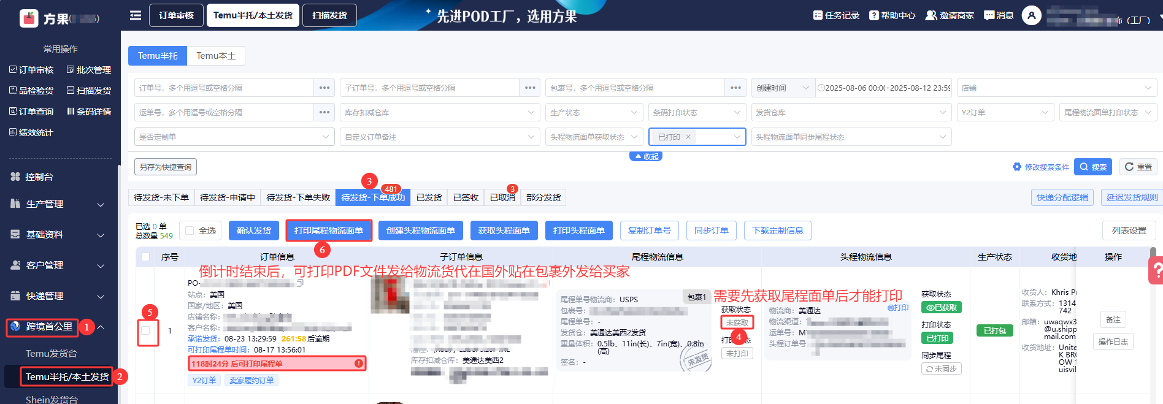This screenshot has width=1163, height=404.
Task: Expand 基础资料 menu
Action: (x=58, y=234)
